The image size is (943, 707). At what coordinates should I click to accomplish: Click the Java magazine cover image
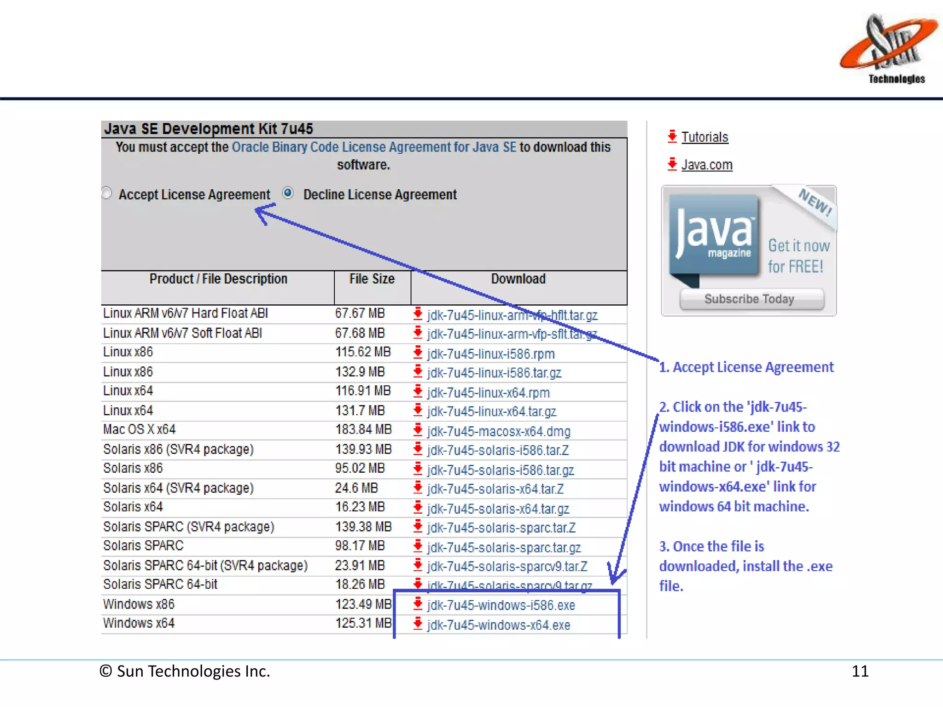(x=714, y=235)
